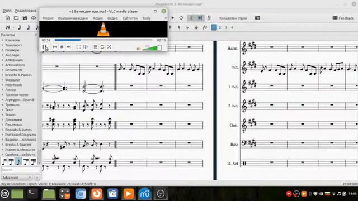The width and height of the screenshot is (358, 201).
Task: Expand the Размери palette
Action: tap(12, 50)
